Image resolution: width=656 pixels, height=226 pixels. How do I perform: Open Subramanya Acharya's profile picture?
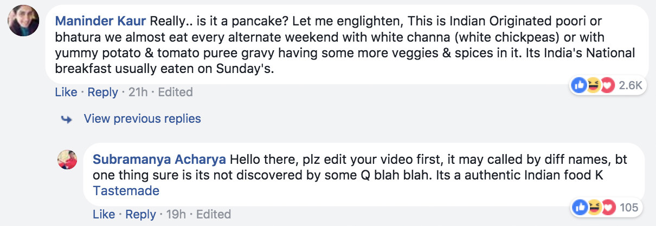click(67, 159)
